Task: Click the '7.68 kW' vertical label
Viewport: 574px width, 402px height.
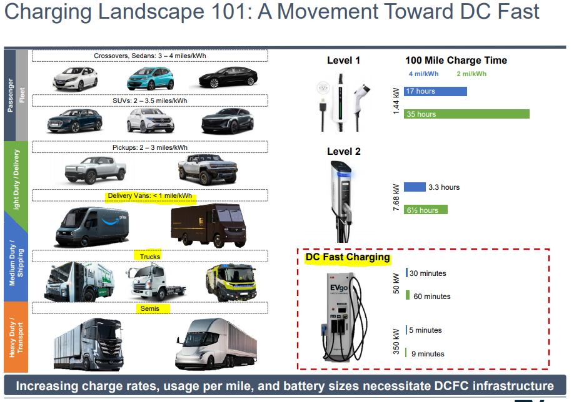Action: pyautogui.click(x=396, y=197)
